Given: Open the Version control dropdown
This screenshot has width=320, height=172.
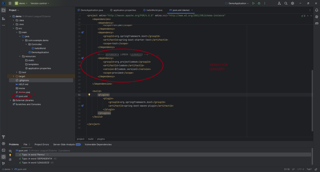Looking at the screenshot, I should click(40, 3).
